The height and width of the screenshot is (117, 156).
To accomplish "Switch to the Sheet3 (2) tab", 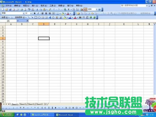I will pos(41,104).
